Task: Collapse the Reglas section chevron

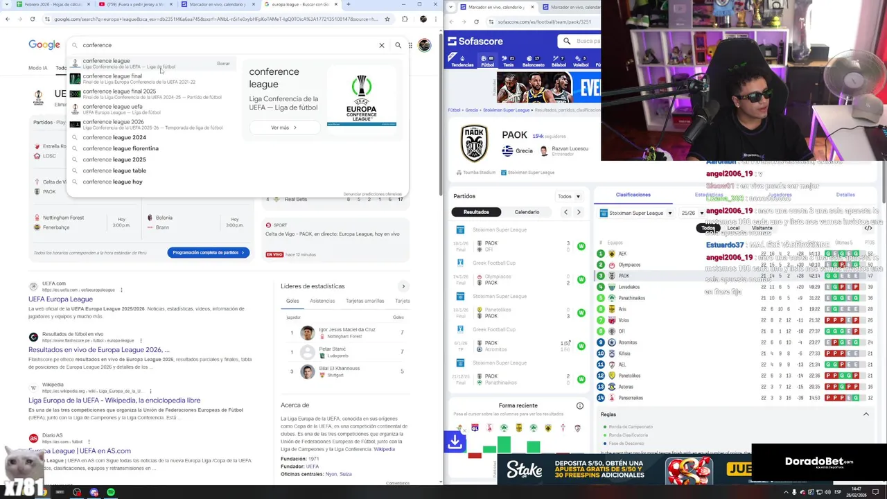Action: [866, 414]
